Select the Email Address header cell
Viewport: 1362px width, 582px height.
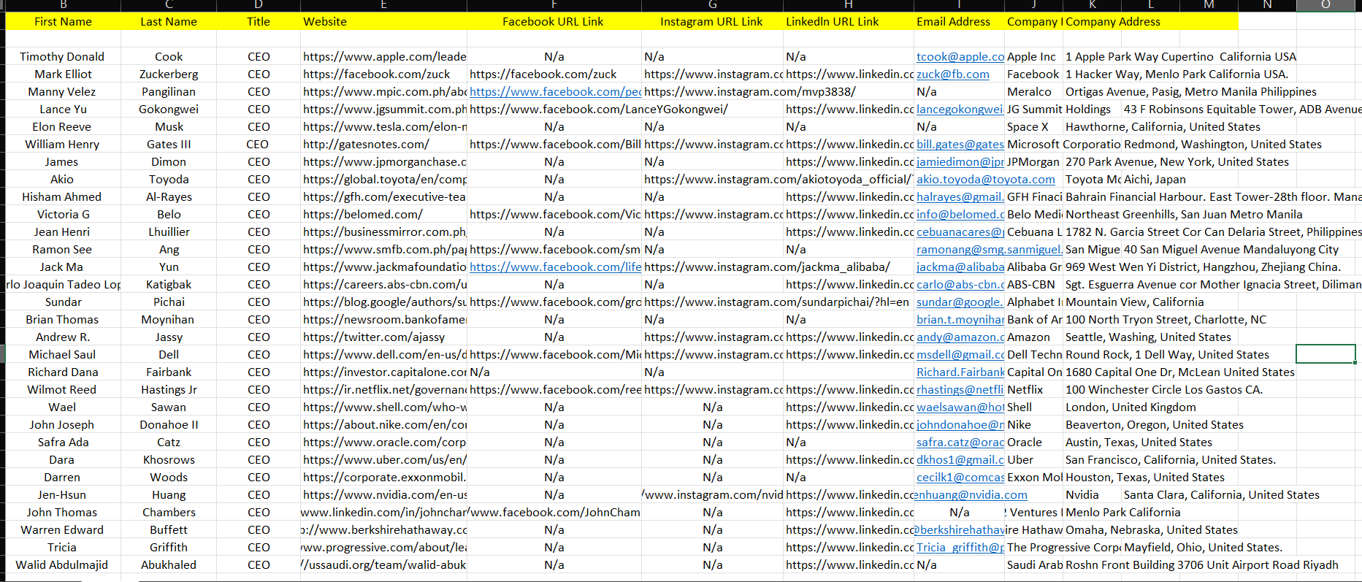point(959,21)
